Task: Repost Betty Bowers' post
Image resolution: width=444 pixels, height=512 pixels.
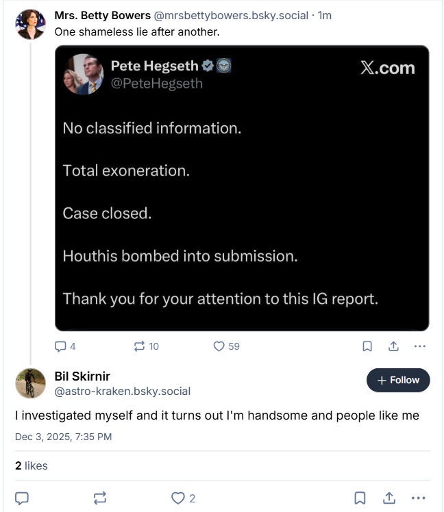Action: point(139,346)
